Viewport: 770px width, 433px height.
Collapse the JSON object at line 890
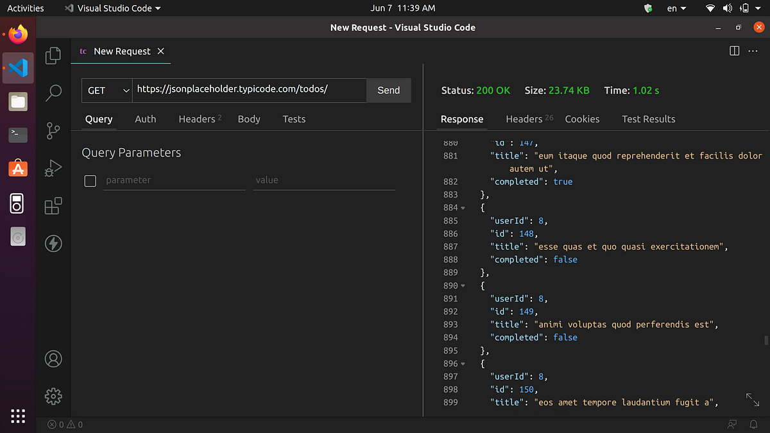pos(463,285)
